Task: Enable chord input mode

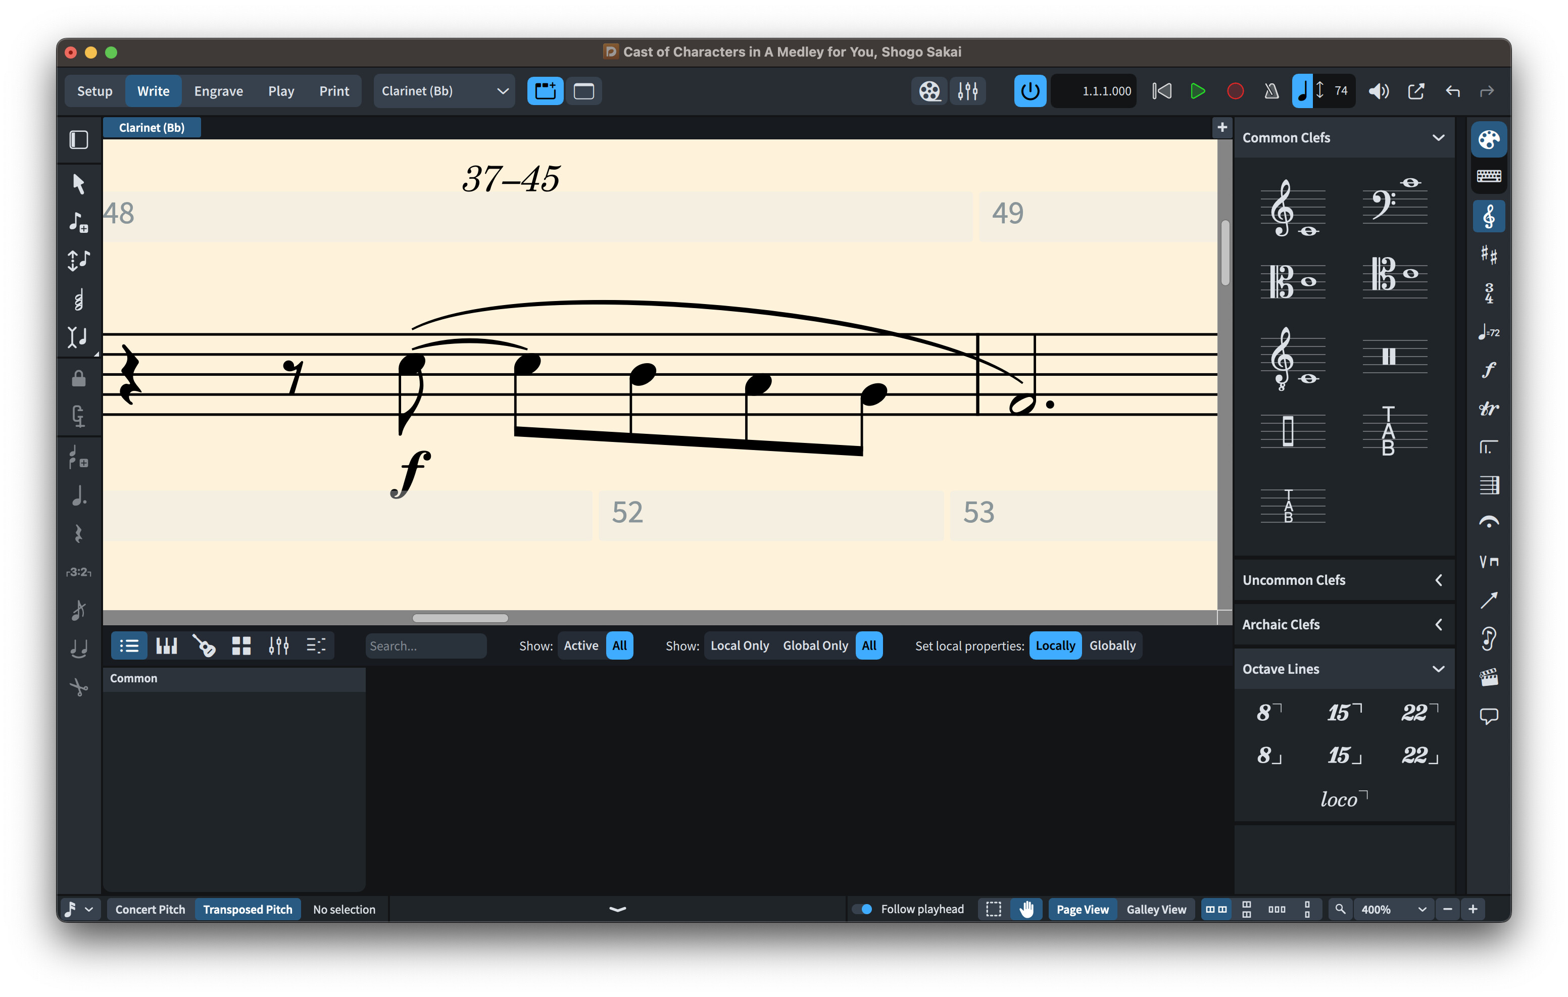Action: pos(79,299)
